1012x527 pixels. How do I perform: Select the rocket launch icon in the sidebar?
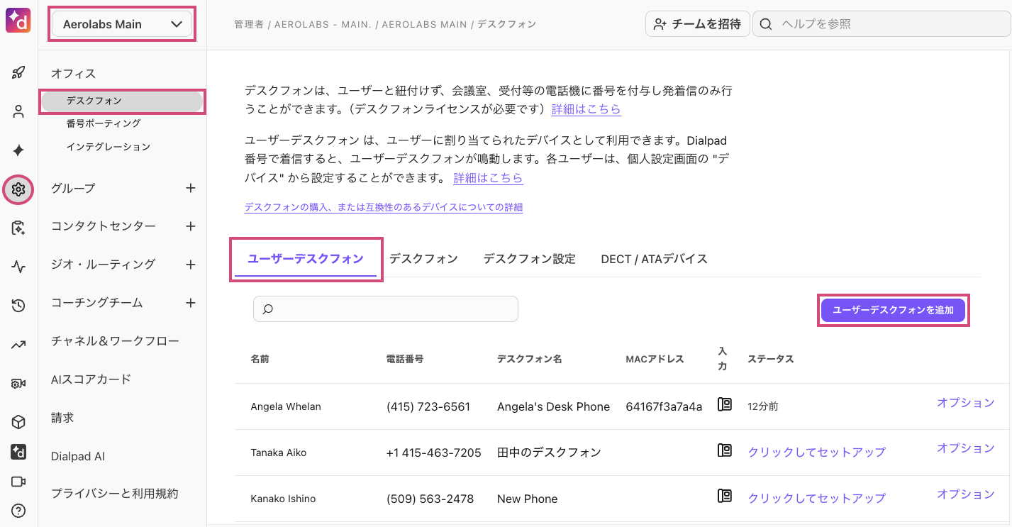18,72
